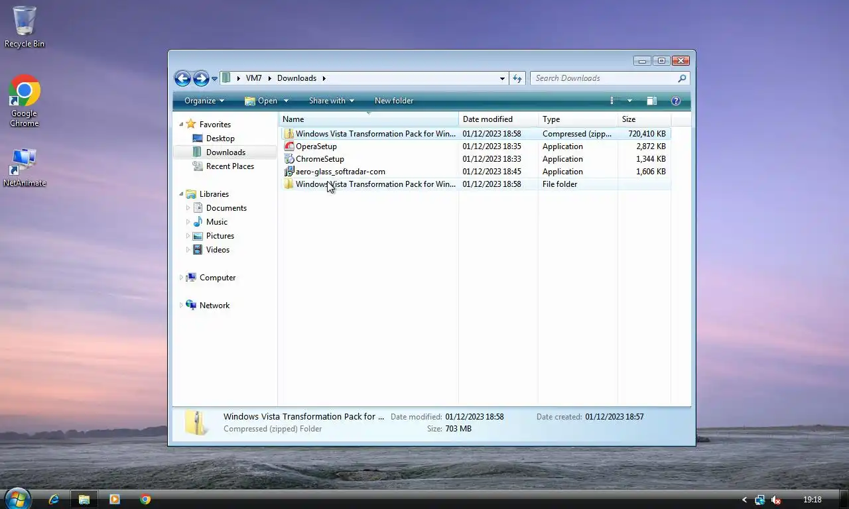The width and height of the screenshot is (849, 509).
Task: Select Downloads in the address bar path
Action: click(296, 78)
